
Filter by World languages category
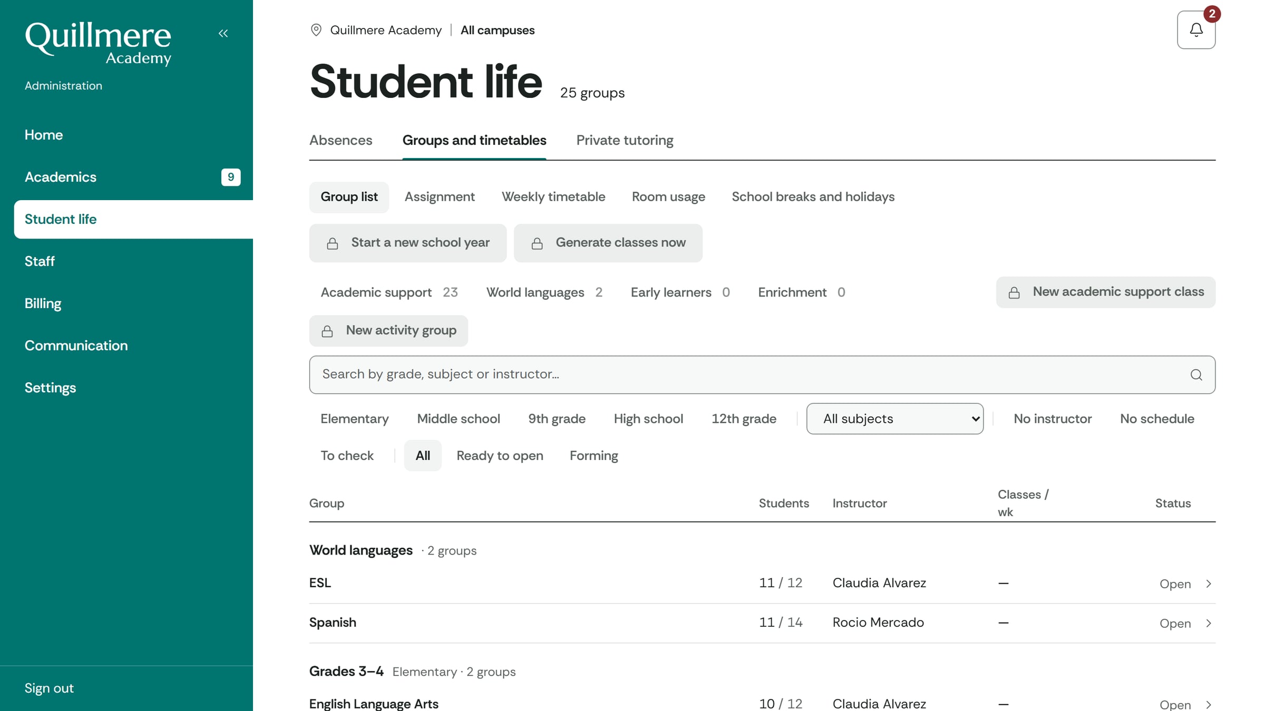click(x=544, y=292)
